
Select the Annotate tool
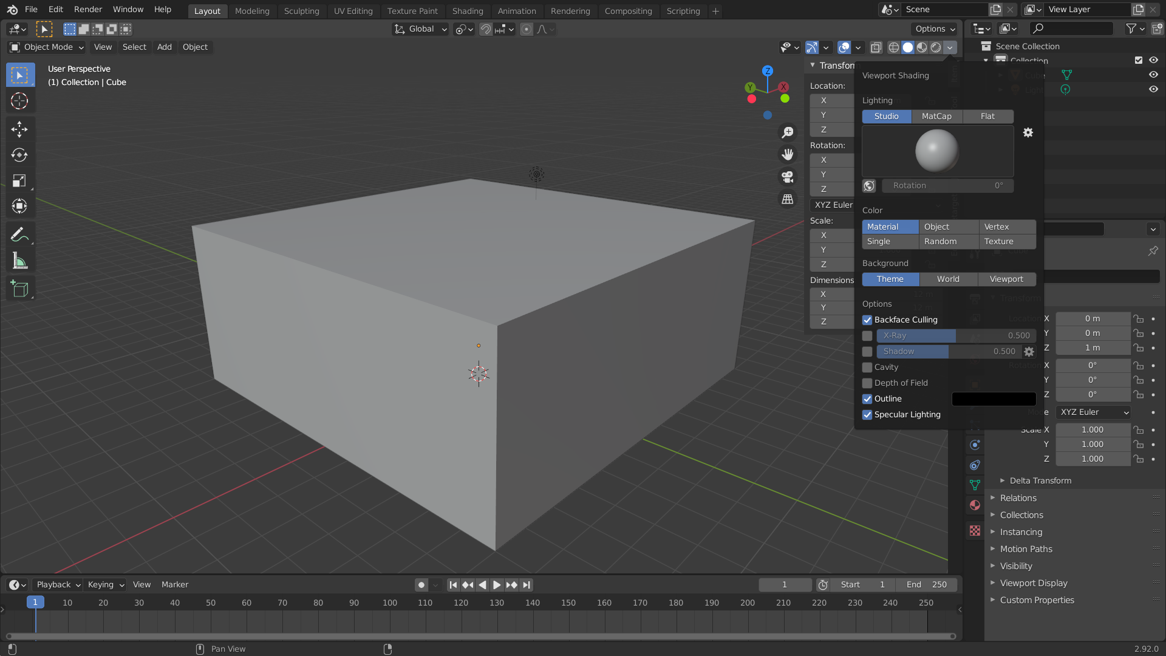click(x=19, y=234)
